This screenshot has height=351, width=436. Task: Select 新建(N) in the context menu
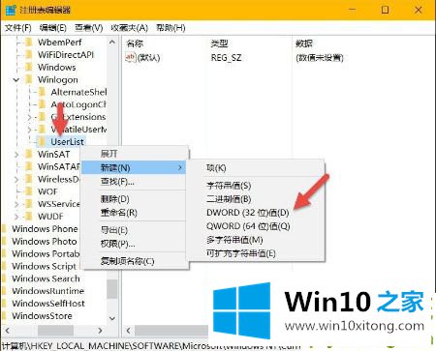coord(134,167)
